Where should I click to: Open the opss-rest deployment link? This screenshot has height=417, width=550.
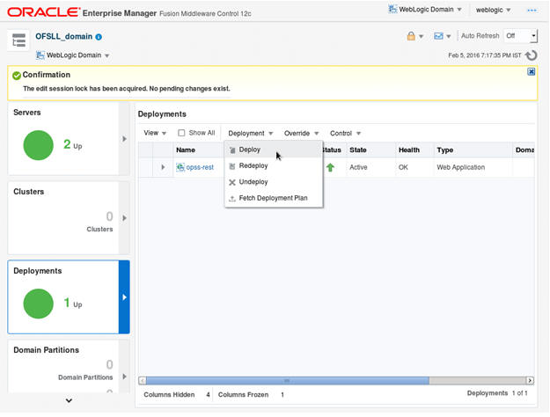pos(200,168)
